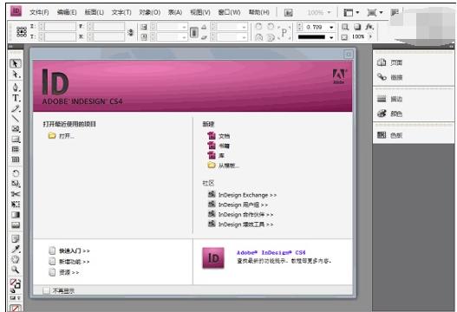Image resolution: width=457 pixels, height=312 pixels.
Task: Check the 不再显示 checkbox
Action: tap(46, 290)
